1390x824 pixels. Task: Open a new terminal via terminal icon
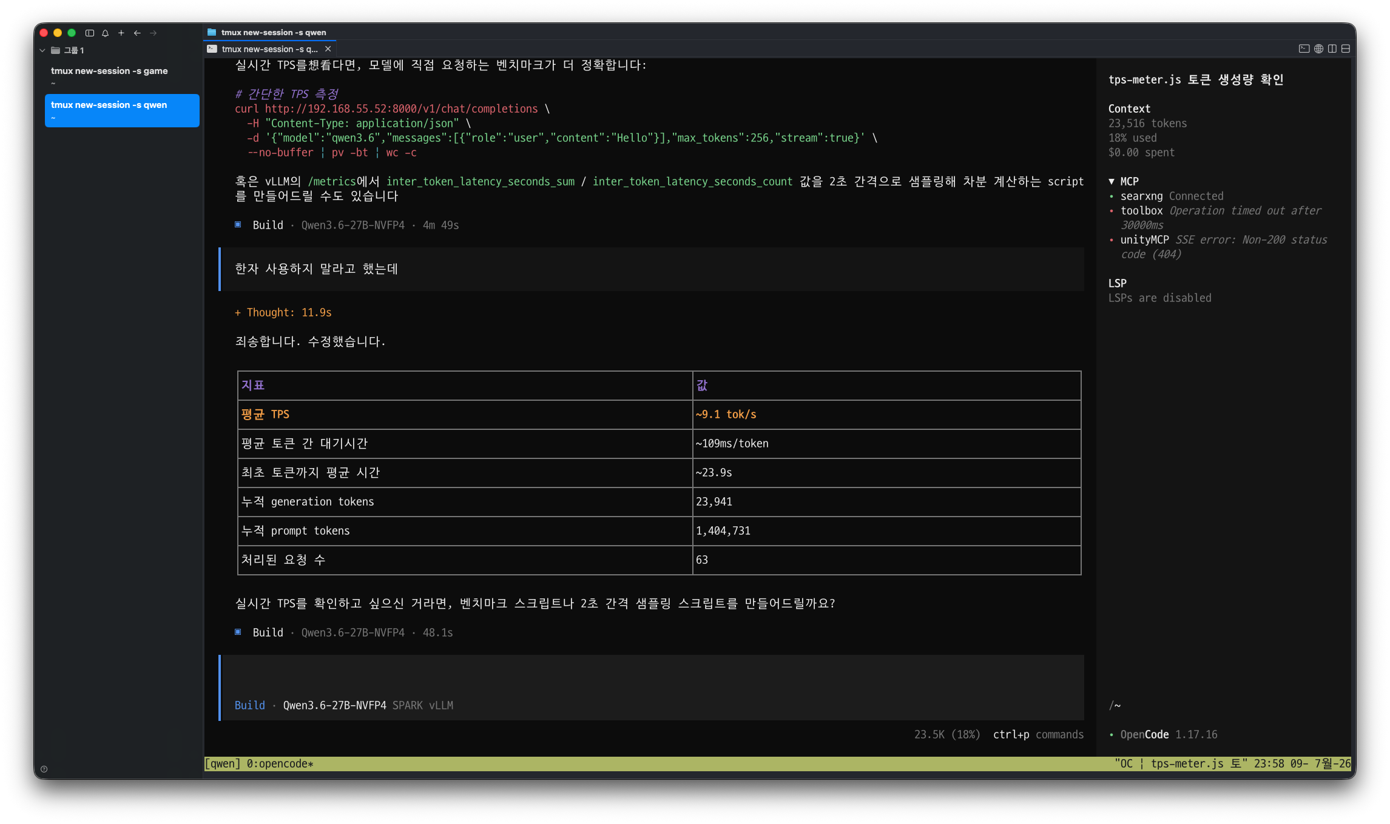[x=1304, y=49]
